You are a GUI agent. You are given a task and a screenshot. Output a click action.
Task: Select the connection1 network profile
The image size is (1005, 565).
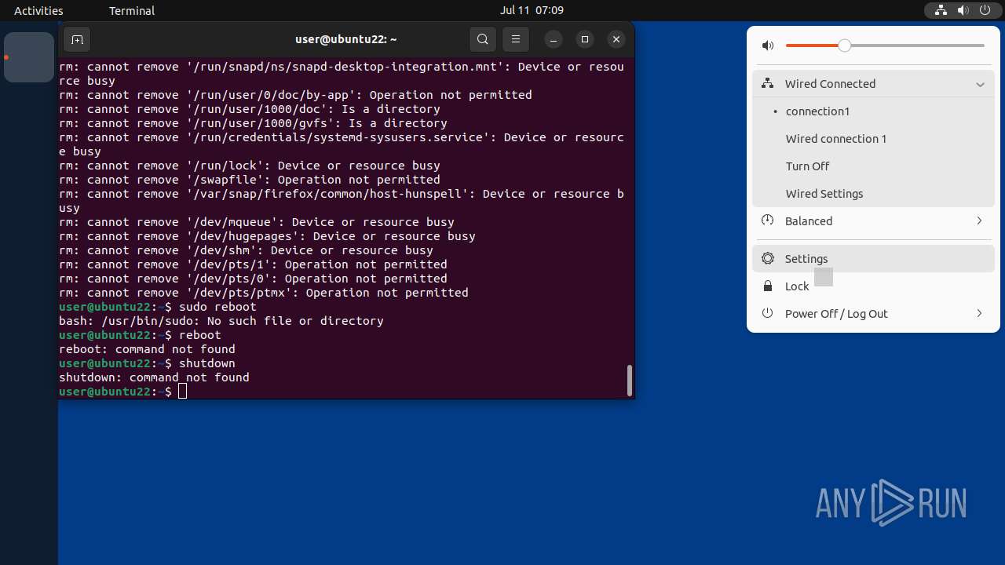click(873, 111)
